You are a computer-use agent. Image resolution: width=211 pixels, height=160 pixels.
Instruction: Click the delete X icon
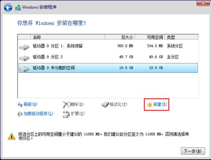pyautogui.click(x=66, y=104)
